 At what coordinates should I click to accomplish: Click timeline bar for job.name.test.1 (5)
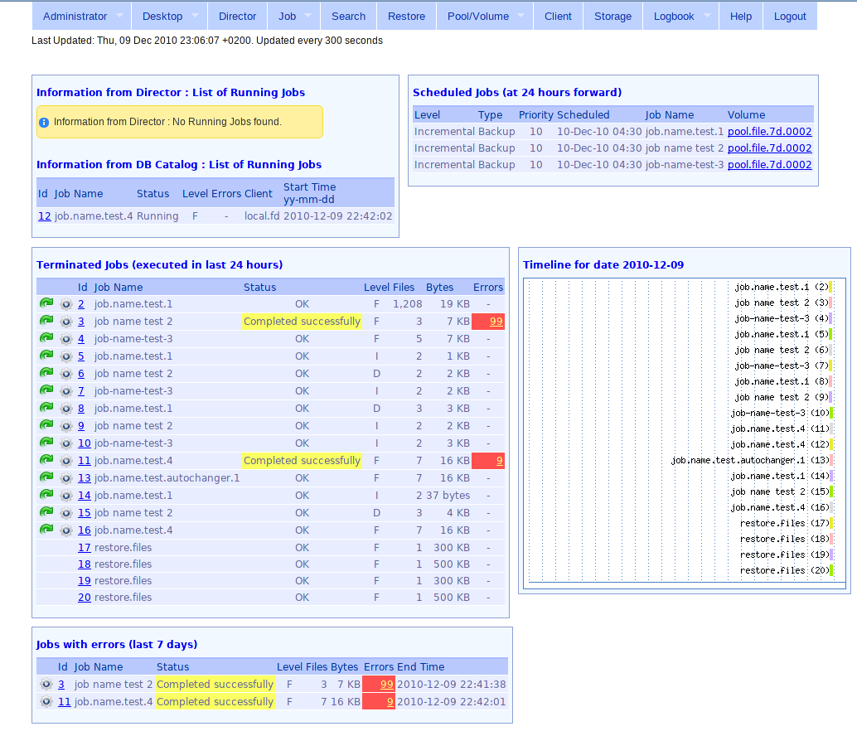(830, 334)
